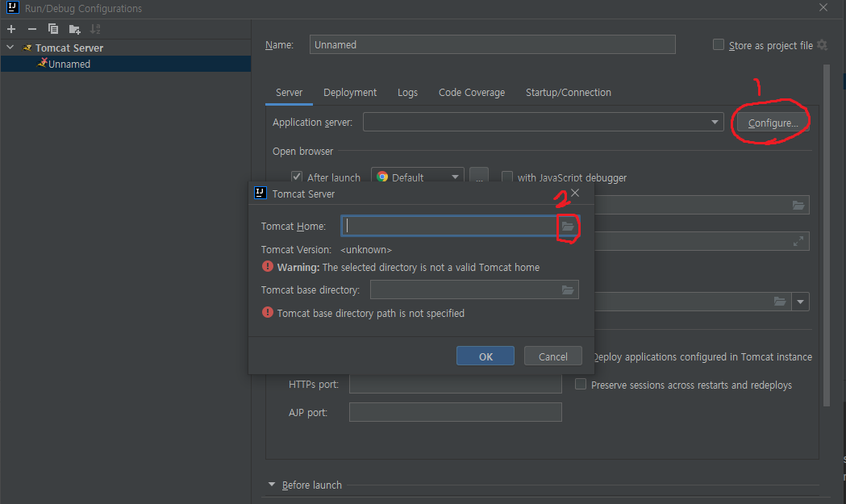Collapse Tomcat Server tree node
Viewport: 846px width, 504px height.
point(10,48)
